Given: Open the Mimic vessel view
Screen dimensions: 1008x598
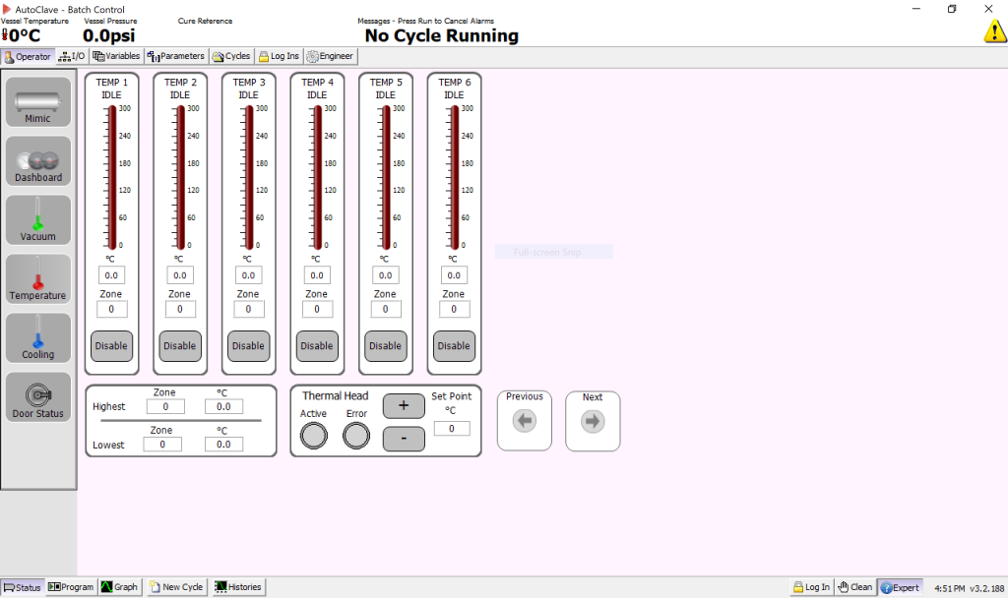Looking at the screenshot, I should pyautogui.click(x=38, y=103).
